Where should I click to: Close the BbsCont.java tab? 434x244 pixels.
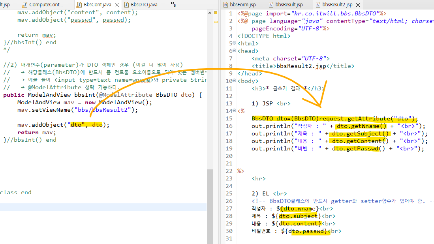point(117,5)
